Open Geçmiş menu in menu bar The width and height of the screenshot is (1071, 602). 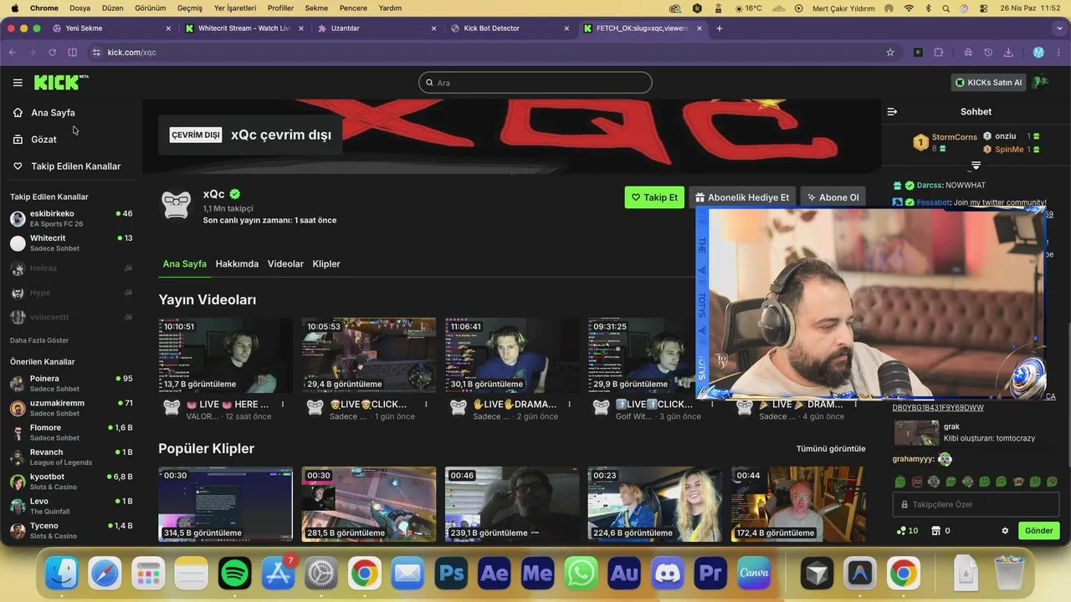tap(190, 8)
